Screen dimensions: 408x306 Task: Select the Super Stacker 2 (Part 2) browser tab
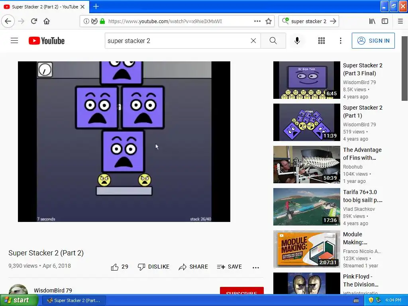45,6
